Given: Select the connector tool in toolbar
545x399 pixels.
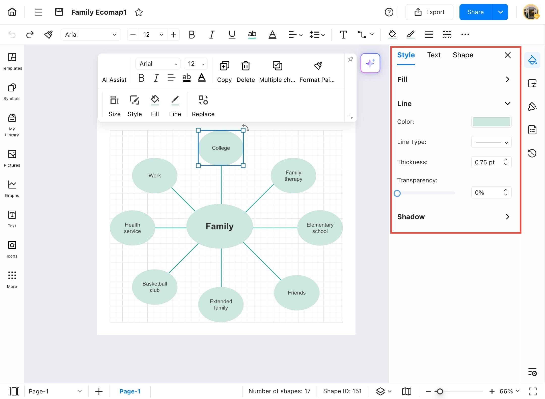Looking at the screenshot, I should click(362, 34).
